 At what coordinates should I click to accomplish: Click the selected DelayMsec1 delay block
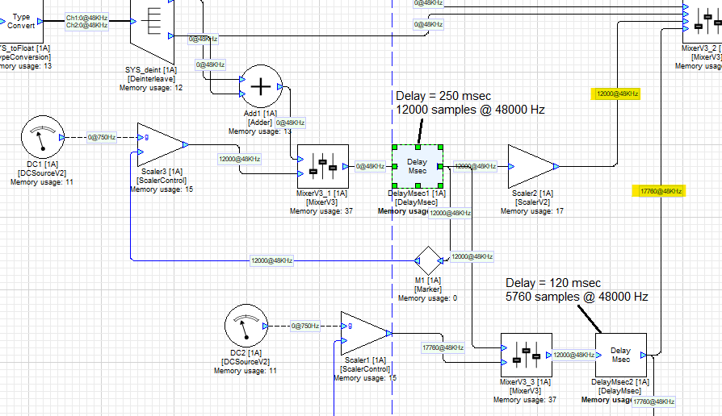click(417, 167)
